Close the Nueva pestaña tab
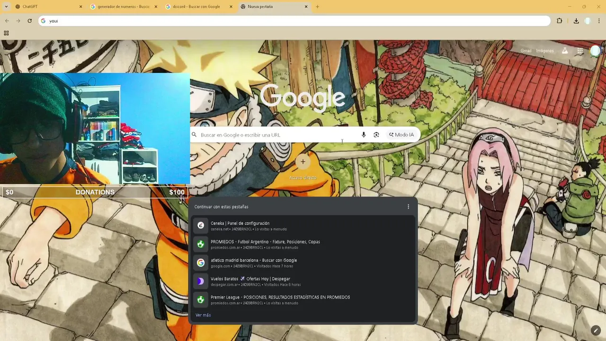Image resolution: width=606 pixels, height=341 pixels. (306, 7)
